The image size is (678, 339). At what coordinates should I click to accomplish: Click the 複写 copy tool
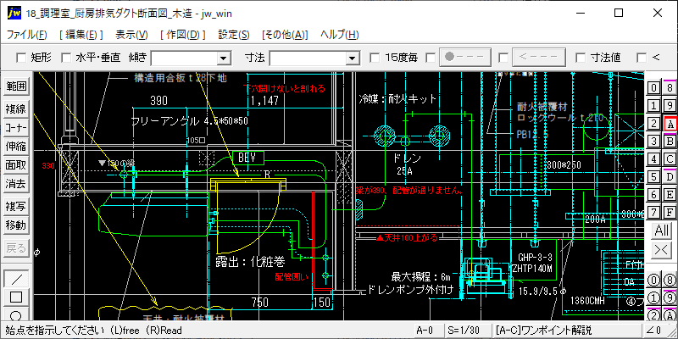point(16,207)
